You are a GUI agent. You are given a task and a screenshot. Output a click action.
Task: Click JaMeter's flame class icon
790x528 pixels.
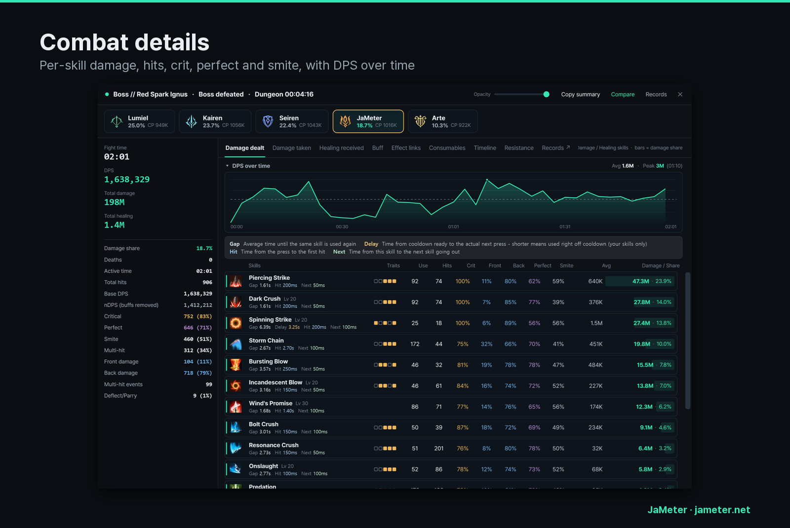pyautogui.click(x=346, y=121)
